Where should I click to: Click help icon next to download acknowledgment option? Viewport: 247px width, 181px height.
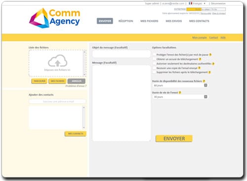pyautogui.click(x=200, y=59)
